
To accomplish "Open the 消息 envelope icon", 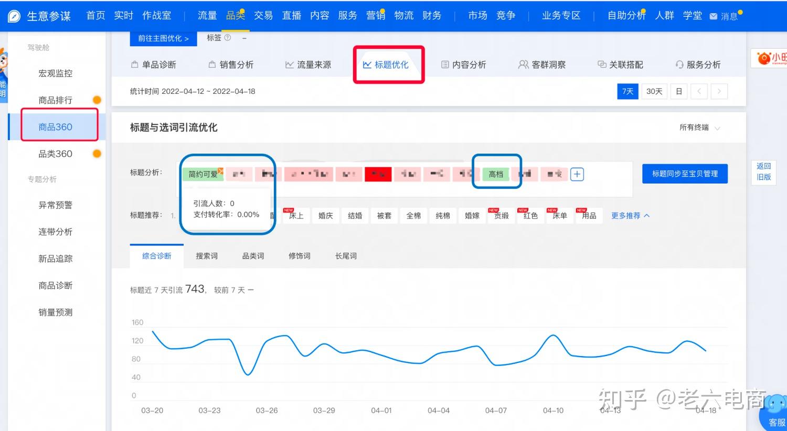I will pos(714,17).
